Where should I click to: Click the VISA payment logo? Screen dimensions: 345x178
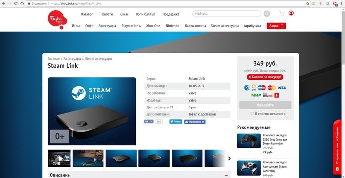click(x=282, y=88)
